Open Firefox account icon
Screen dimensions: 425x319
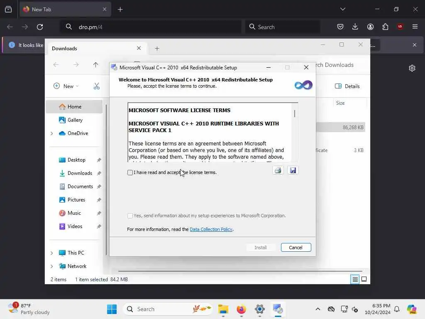(x=370, y=27)
